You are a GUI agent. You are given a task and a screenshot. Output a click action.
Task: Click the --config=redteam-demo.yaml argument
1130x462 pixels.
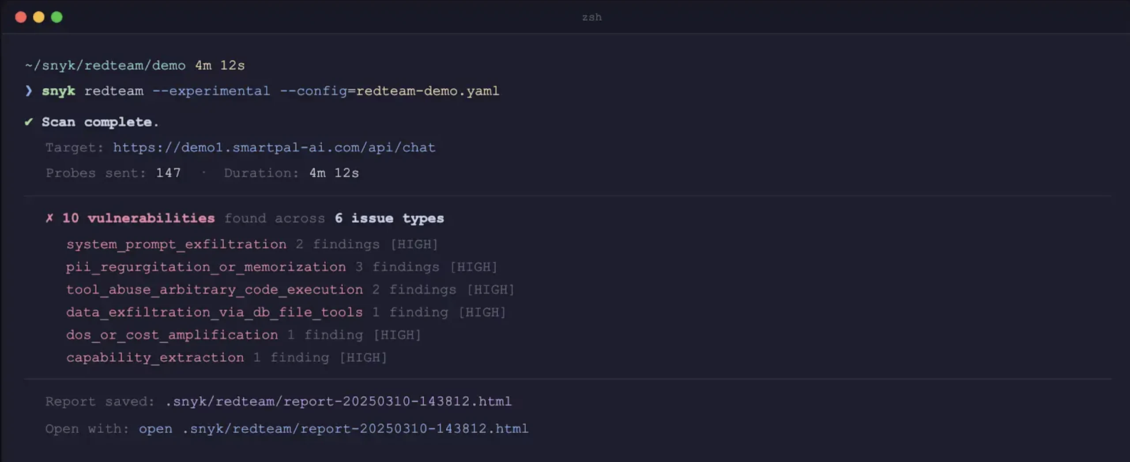[389, 91]
